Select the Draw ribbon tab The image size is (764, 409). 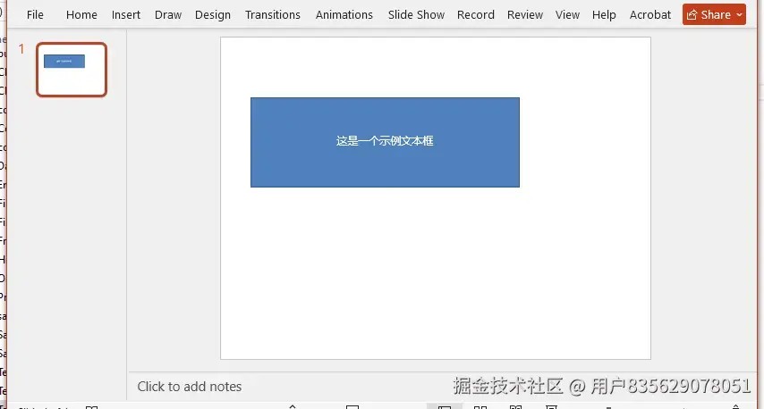168,15
